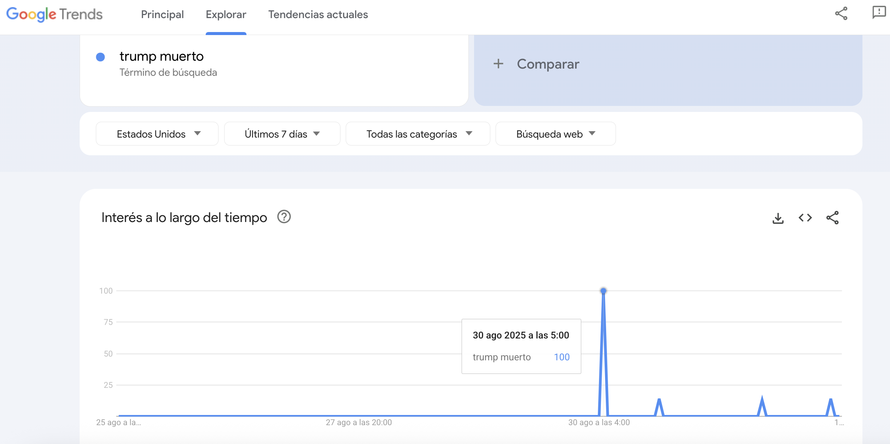Edit the 'trump muerto' search term
This screenshot has height=444, width=890.
(x=162, y=56)
